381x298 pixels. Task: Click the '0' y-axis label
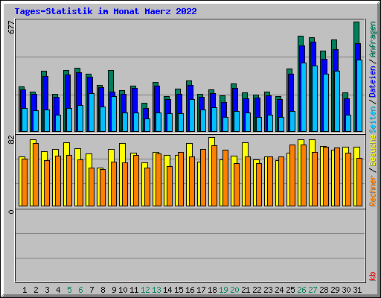(11, 212)
